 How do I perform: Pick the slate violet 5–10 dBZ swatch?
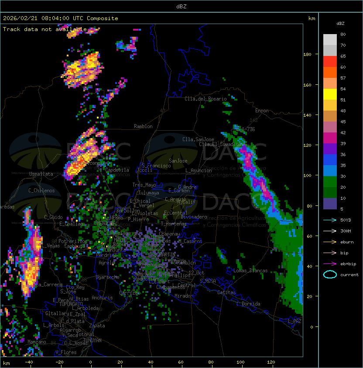[x=330, y=204]
